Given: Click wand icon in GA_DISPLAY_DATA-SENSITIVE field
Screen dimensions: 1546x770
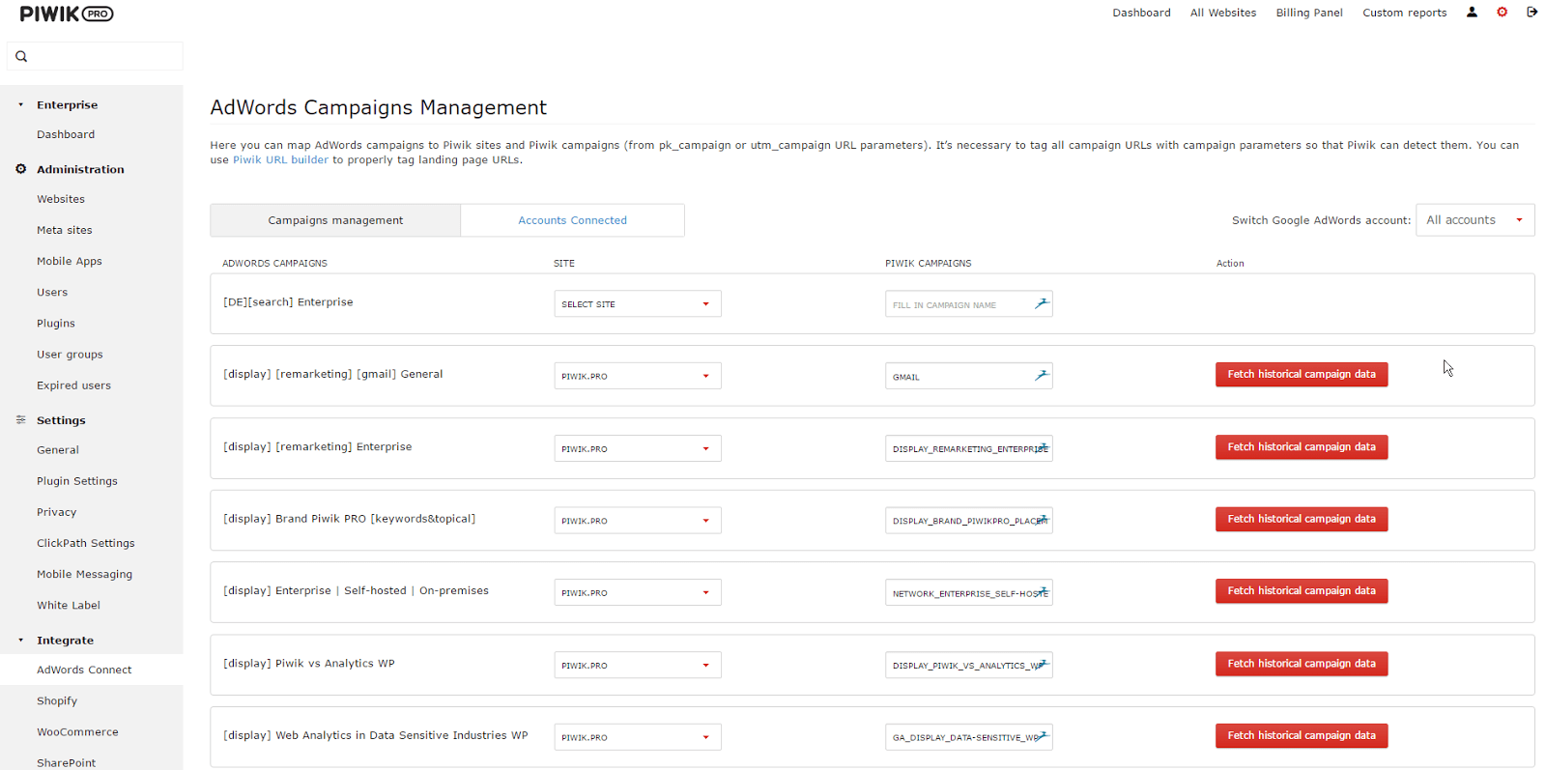Looking at the screenshot, I should coord(1043,736).
